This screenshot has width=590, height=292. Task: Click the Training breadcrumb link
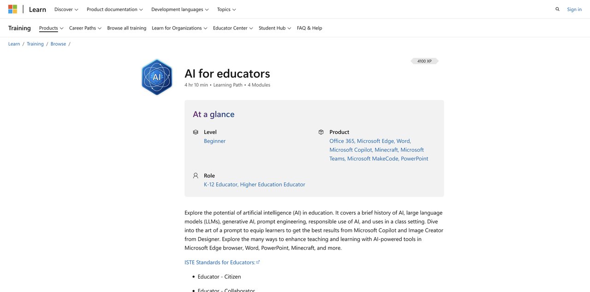point(35,43)
